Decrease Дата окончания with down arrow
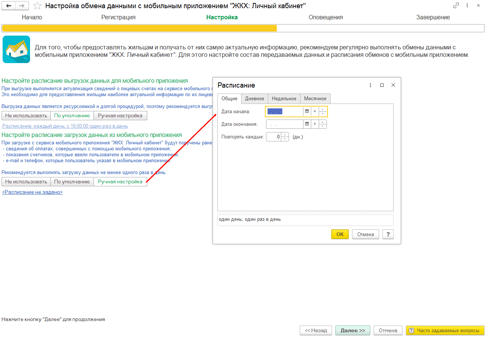The height and width of the screenshot is (337, 486). (323, 126)
